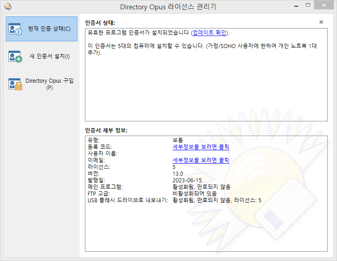Click the USB export value ending 라이선스: 5
This screenshot has height=261, width=337.
point(217,201)
